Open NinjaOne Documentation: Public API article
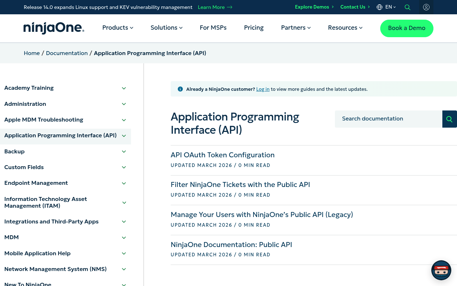Image resolution: width=457 pixels, height=286 pixels. coord(231,245)
